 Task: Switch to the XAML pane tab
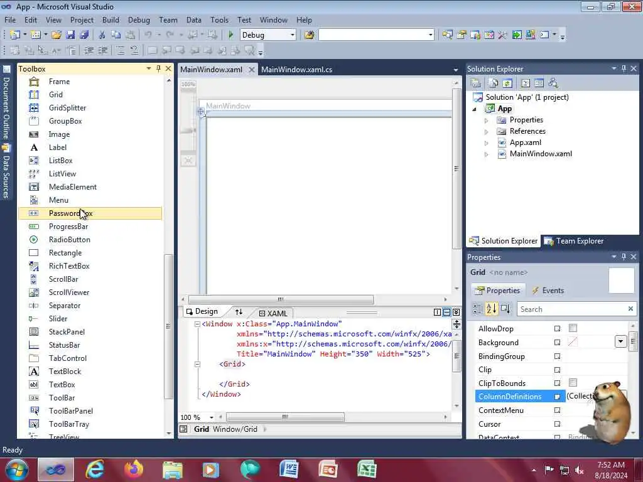tap(273, 313)
